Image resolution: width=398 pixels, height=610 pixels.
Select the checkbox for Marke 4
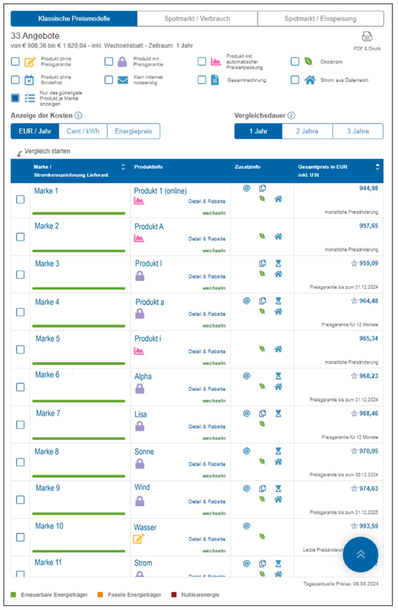(x=20, y=313)
